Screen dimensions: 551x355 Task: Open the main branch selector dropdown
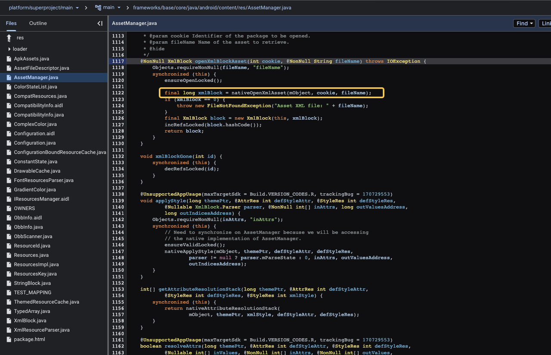pyautogui.click(x=108, y=8)
